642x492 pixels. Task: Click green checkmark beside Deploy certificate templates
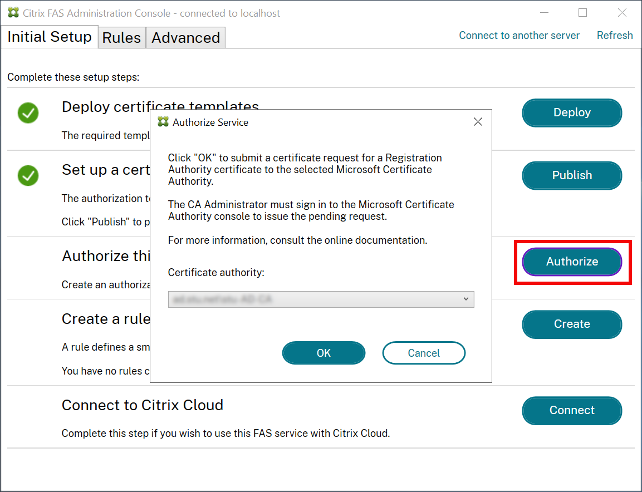pos(28,113)
